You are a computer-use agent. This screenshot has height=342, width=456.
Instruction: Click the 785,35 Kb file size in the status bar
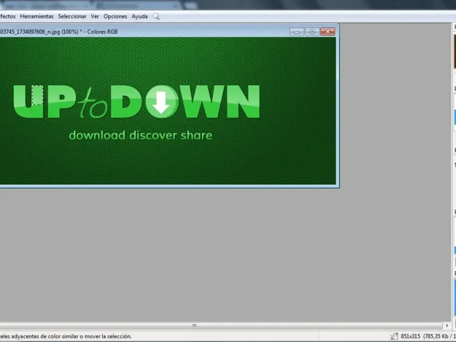coord(437,336)
